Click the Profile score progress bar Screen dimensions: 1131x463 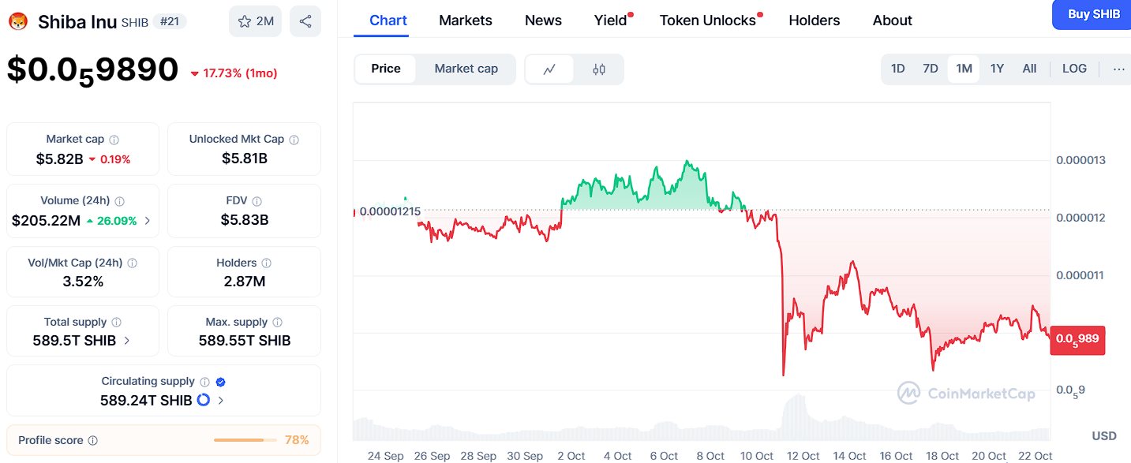click(245, 440)
